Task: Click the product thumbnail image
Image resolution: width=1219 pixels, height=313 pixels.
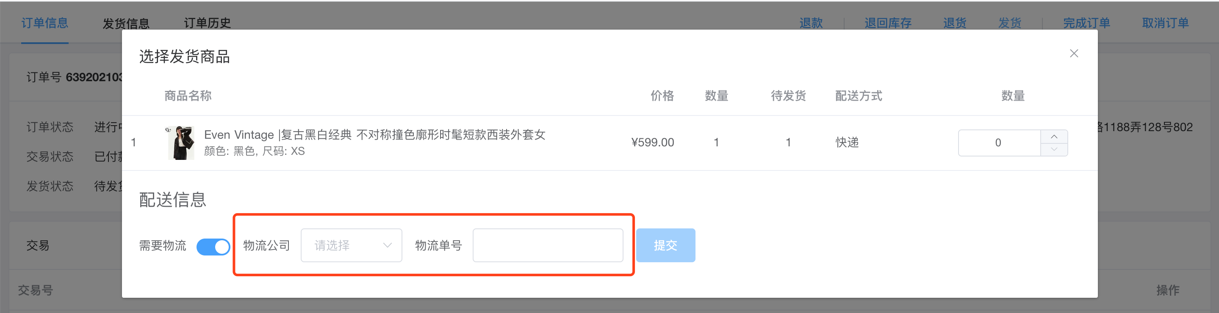Action: click(x=181, y=143)
